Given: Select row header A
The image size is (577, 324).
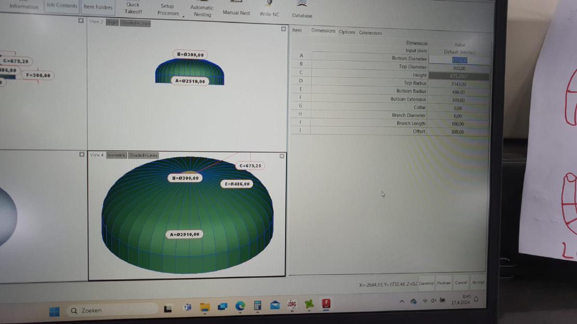Looking at the screenshot, I should tap(301, 56).
